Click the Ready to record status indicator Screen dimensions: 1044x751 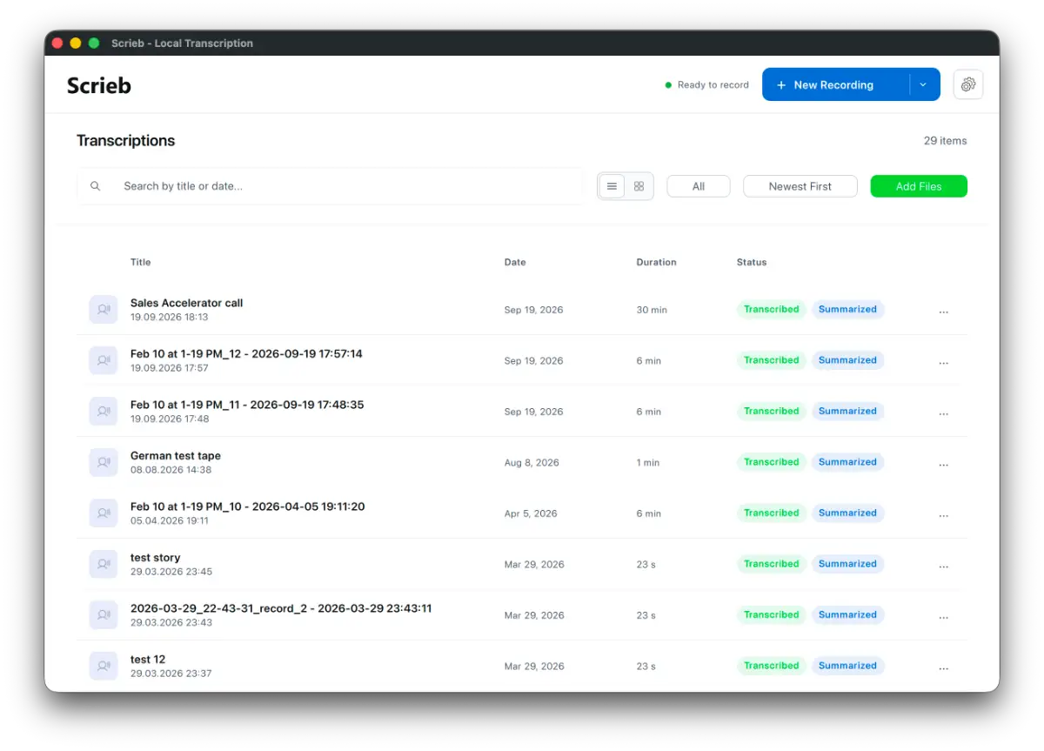707,85
